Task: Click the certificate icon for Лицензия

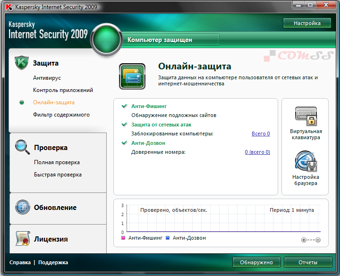Action: click(x=23, y=239)
